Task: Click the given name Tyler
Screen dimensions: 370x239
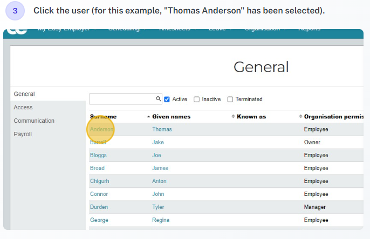Action: 158,207
